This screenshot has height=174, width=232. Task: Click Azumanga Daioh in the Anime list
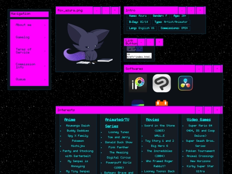tap(78, 125)
